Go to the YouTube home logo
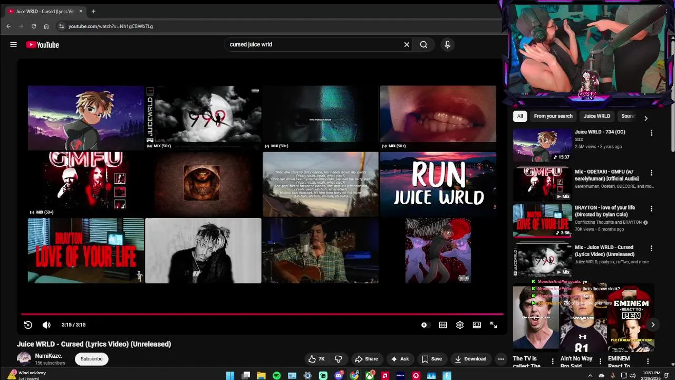Screen dimensions: 675x380 coord(43,45)
